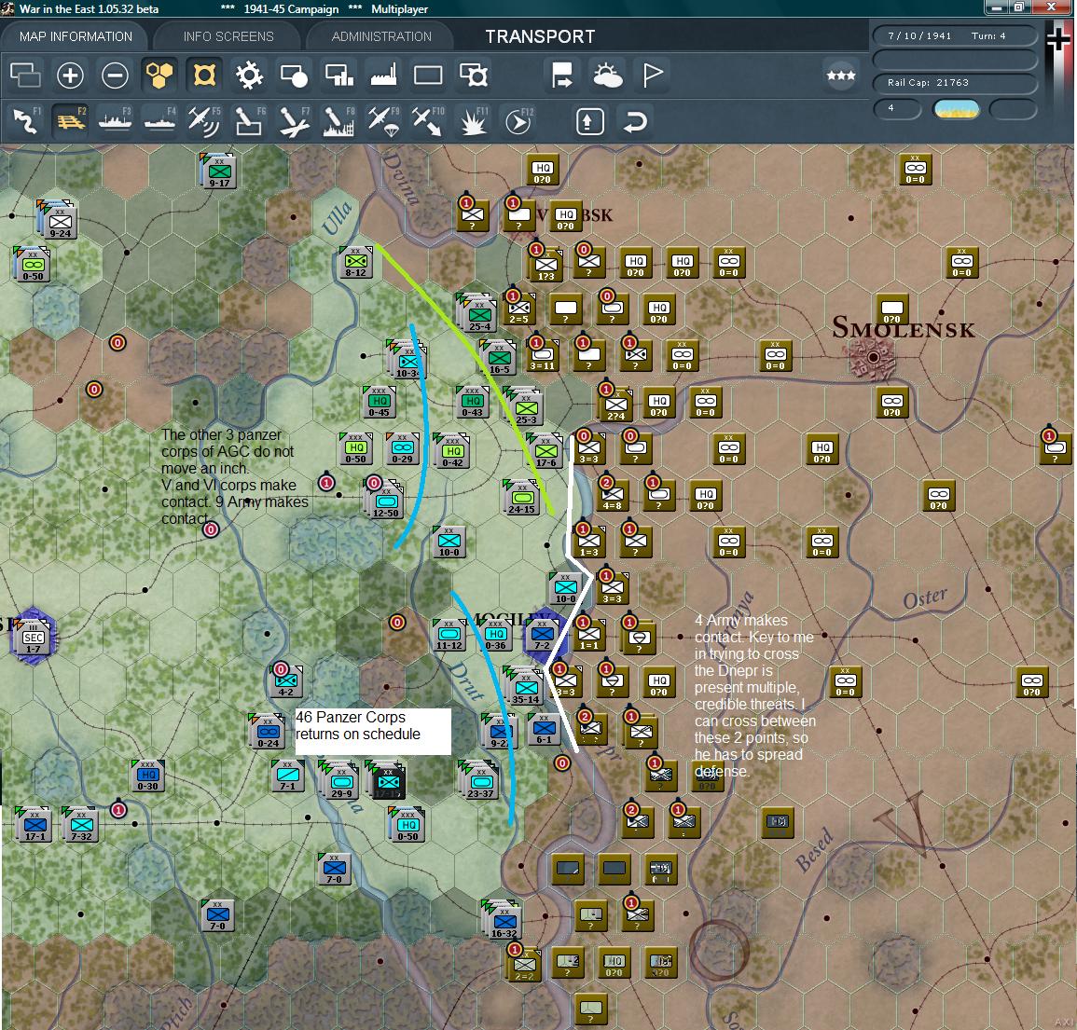Click the overlapping windows icon in top toolbar

pyautogui.click(x=25, y=75)
